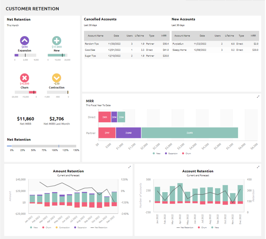The image size is (266, 239).
Task: Sort Cancelled Accounts by the Date column
Action: pyautogui.click(x=116, y=36)
